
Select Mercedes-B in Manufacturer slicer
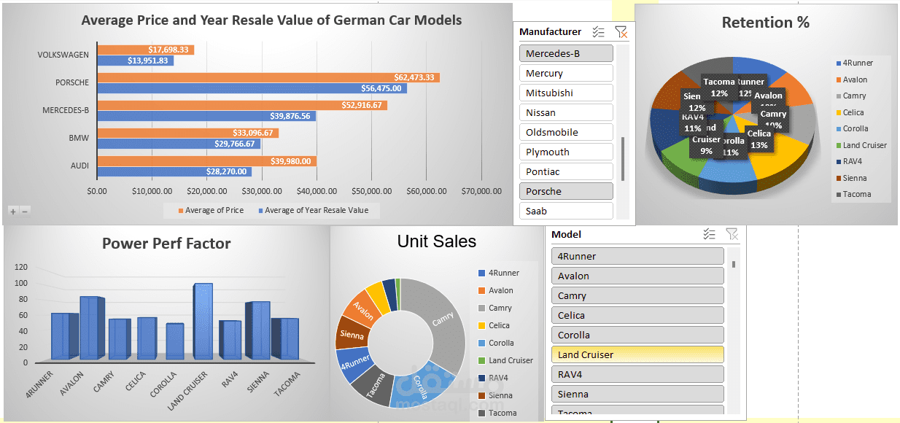tap(566, 53)
